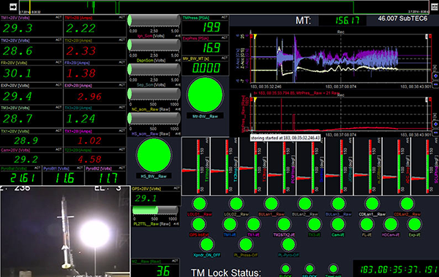Image resolution: width=439 pixels, height=277 pixels.
Task: Click the HDCam-I/E indicator light
Action: point(391,224)
